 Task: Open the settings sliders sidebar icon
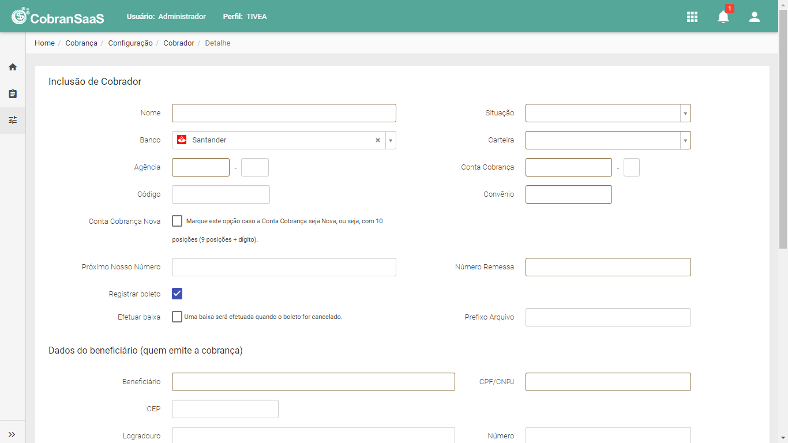[13, 120]
